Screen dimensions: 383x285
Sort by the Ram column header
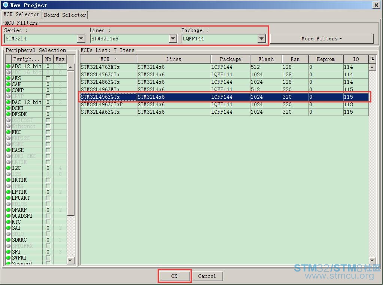coord(295,59)
